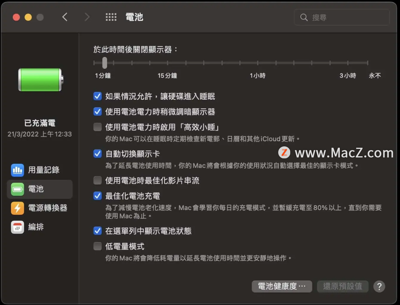Viewport: 400px width, 305px height.
Task: Click the 編排 calendar icon
Action: pos(17,227)
